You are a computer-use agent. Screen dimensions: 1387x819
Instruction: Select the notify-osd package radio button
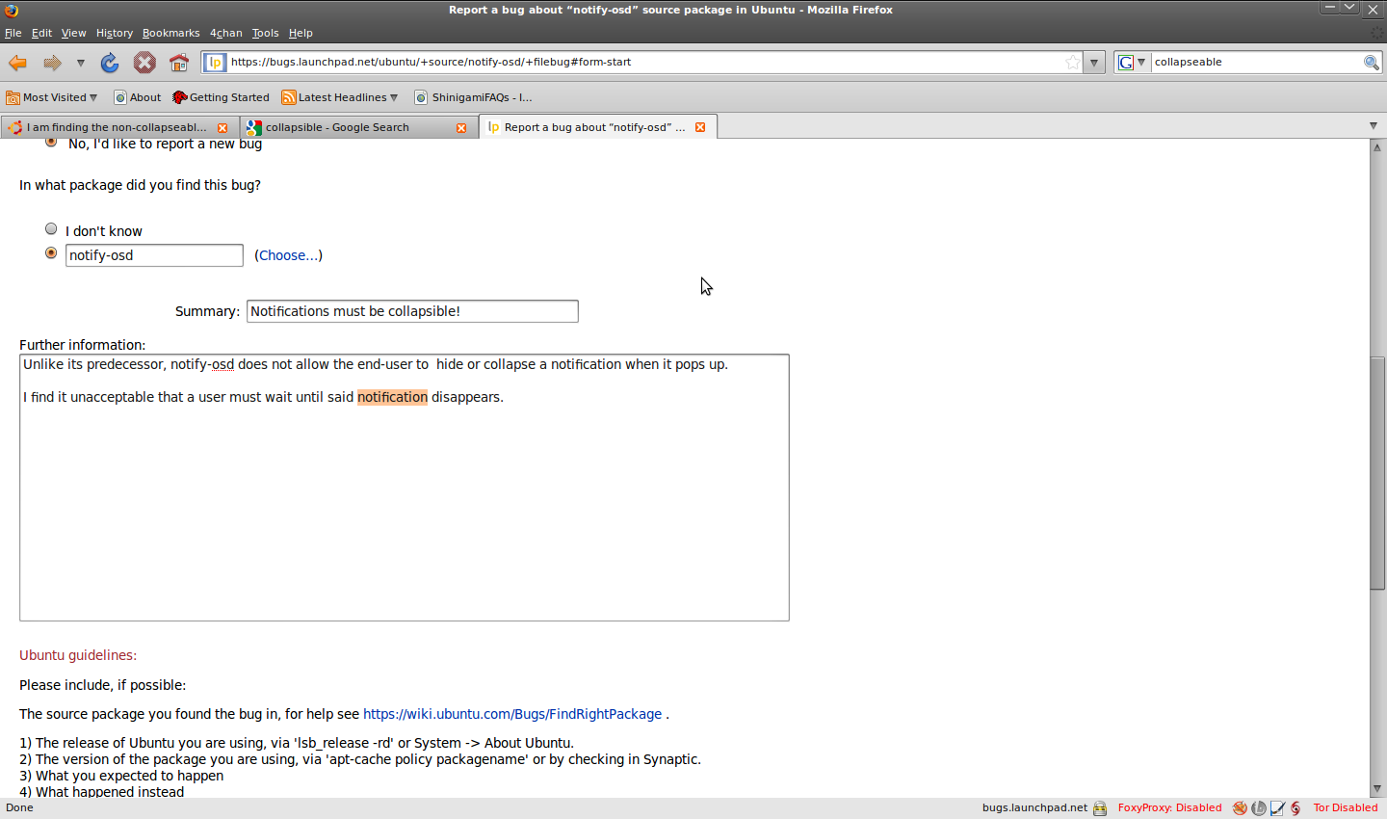(51, 253)
